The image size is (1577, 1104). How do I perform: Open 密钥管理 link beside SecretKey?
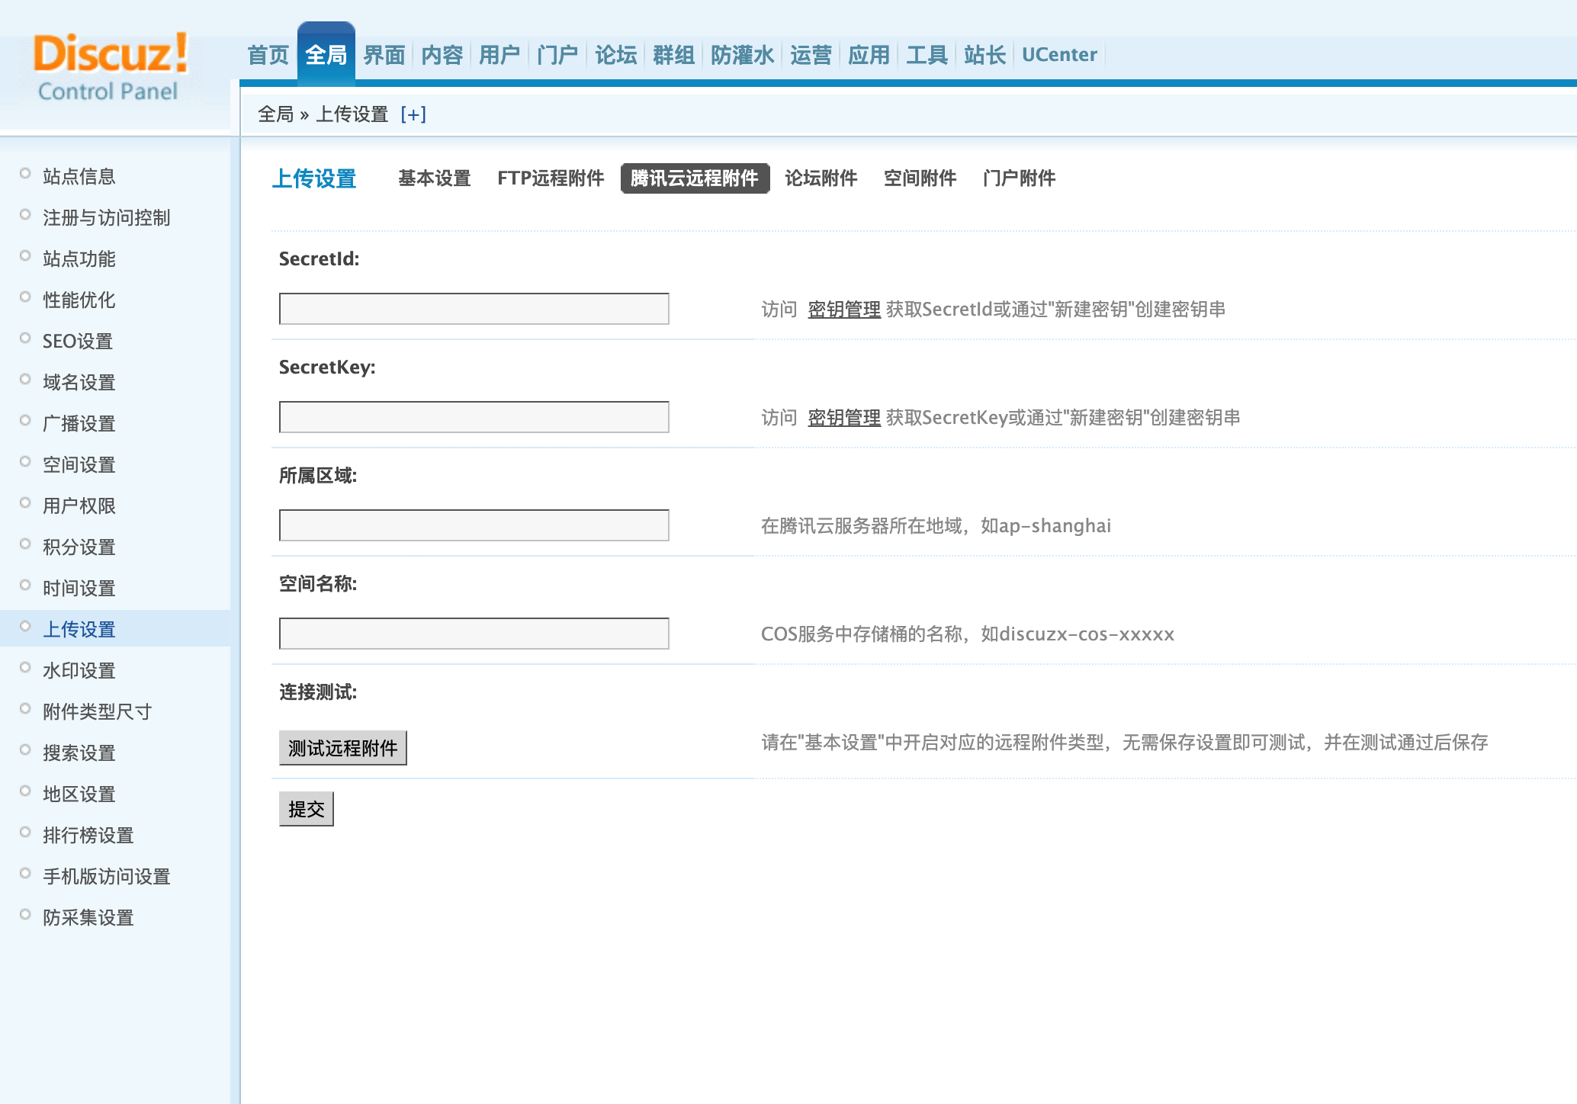(x=843, y=418)
